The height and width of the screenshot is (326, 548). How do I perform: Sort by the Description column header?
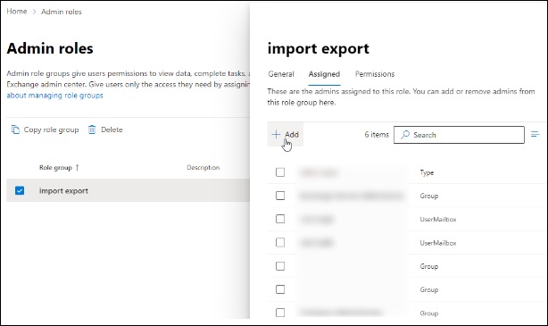point(203,168)
